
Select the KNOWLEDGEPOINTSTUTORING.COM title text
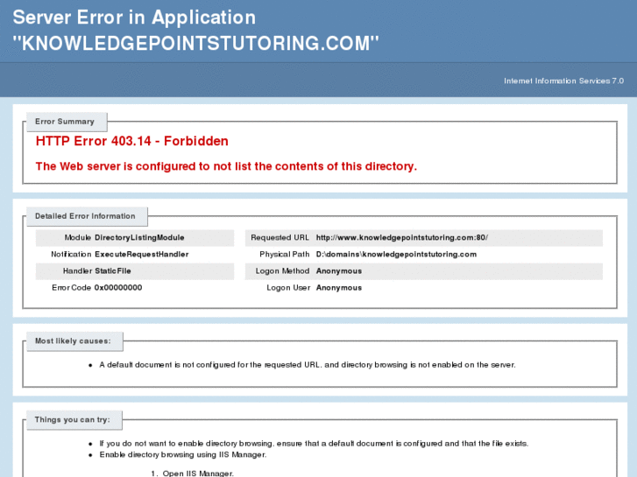pos(195,44)
